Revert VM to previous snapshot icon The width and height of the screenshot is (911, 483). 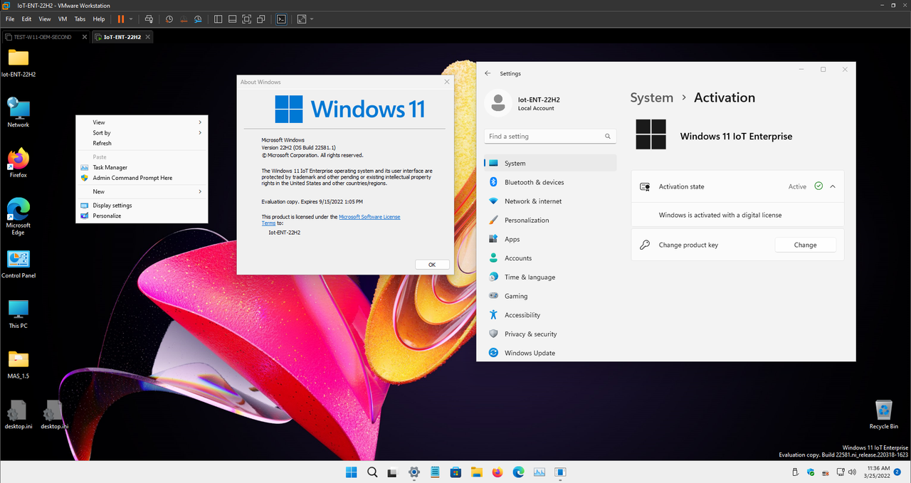(184, 19)
